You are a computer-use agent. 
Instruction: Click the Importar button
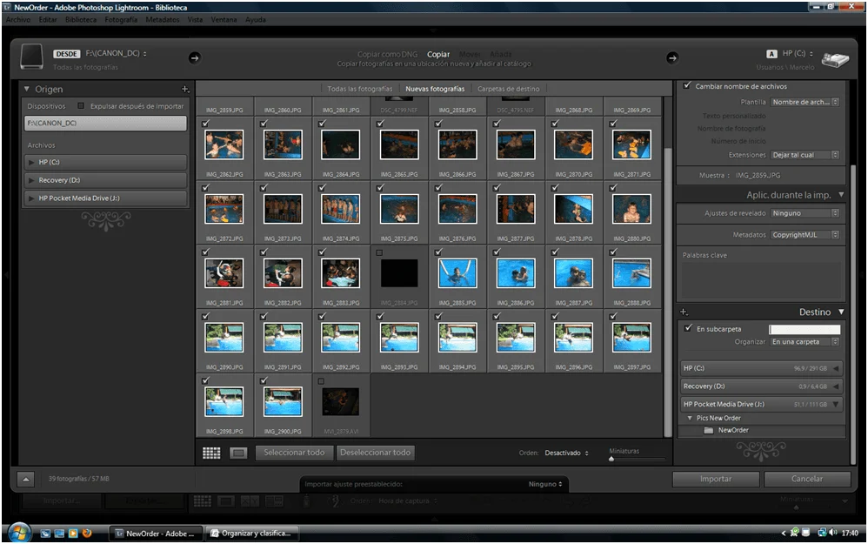coord(716,480)
